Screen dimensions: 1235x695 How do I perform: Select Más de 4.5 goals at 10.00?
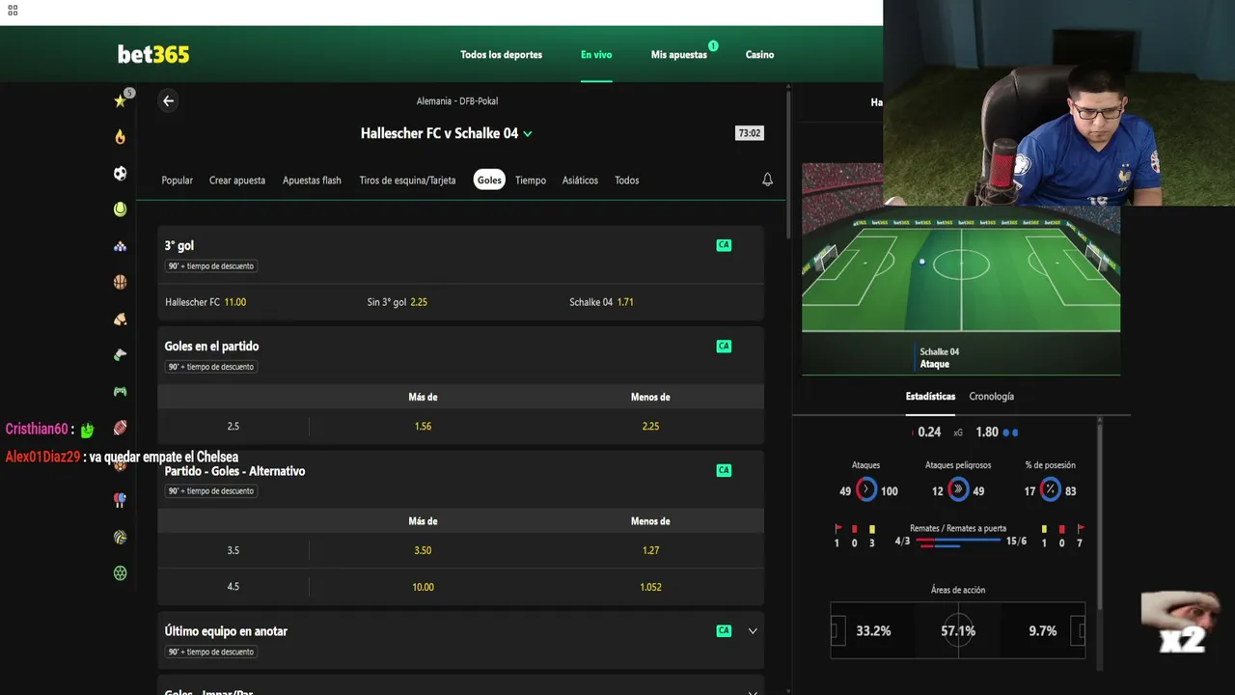423,587
